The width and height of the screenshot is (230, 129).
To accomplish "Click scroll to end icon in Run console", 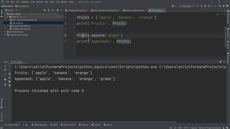I will pyautogui.click(x=10, y=78).
